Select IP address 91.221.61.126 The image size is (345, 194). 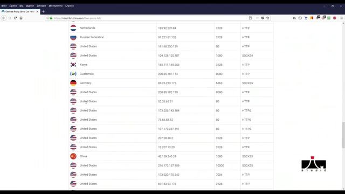click(x=167, y=37)
